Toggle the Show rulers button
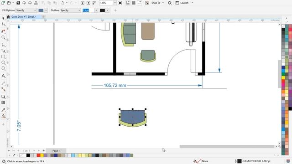This screenshot has height=164, width=292. point(128,3)
